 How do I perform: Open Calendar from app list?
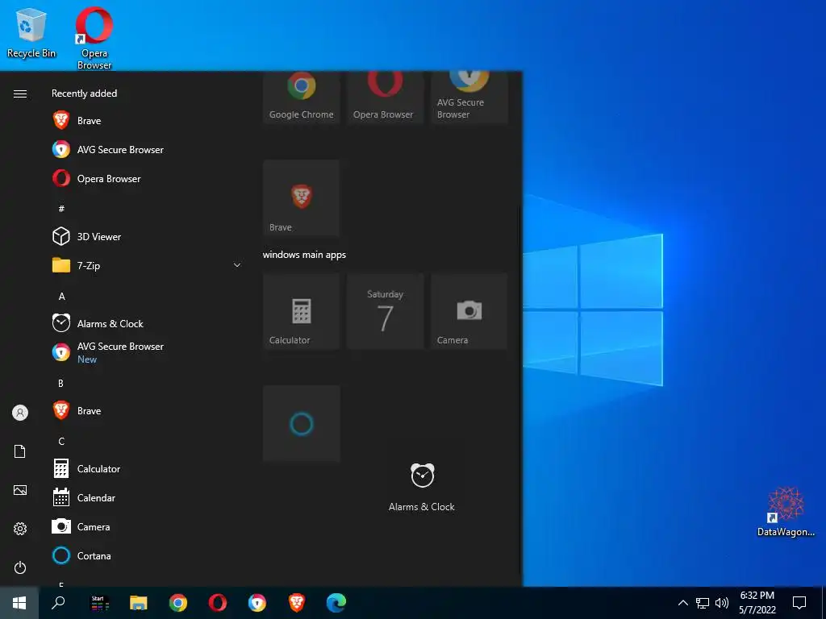point(148,497)
